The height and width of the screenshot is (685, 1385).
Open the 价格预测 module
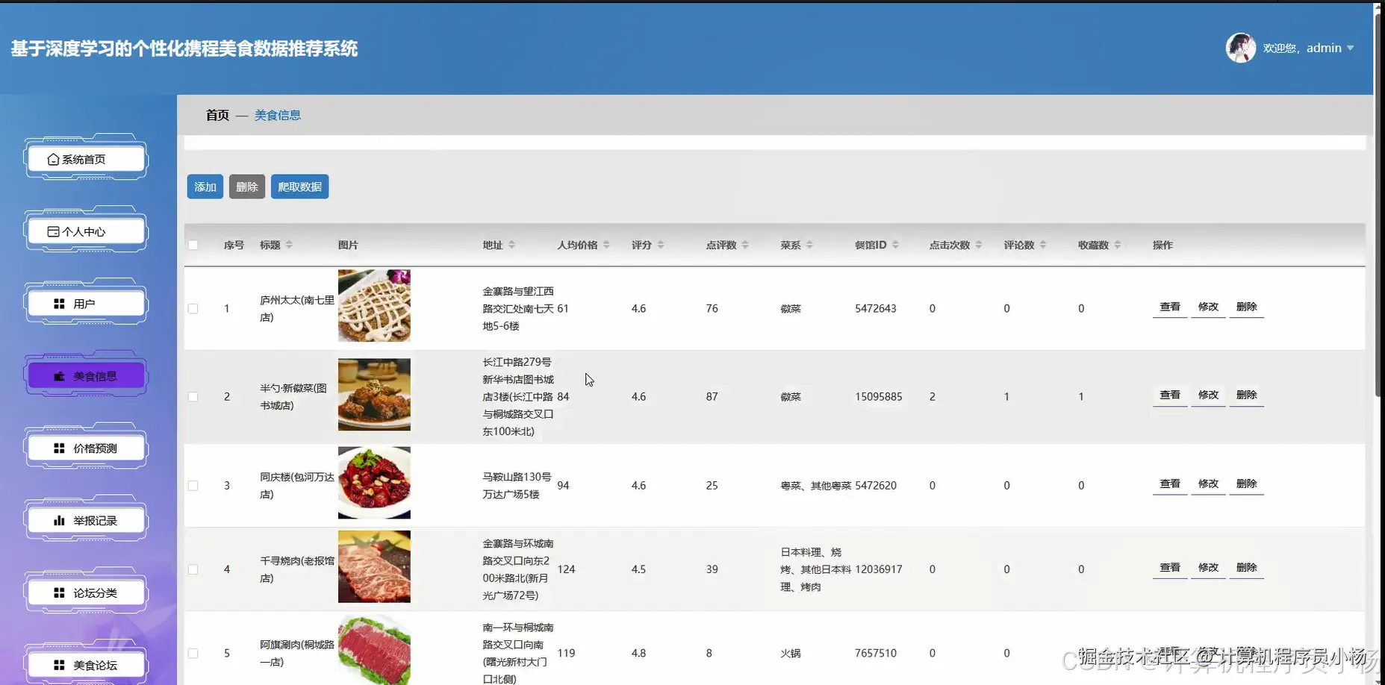84,448
